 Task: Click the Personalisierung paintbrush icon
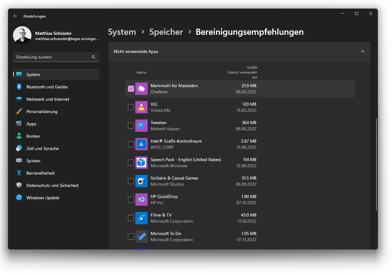tap(19, 111)
